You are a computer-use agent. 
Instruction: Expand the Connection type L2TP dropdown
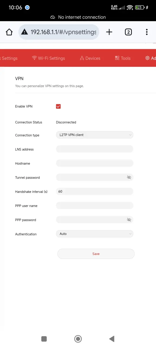tap(95, 135)
